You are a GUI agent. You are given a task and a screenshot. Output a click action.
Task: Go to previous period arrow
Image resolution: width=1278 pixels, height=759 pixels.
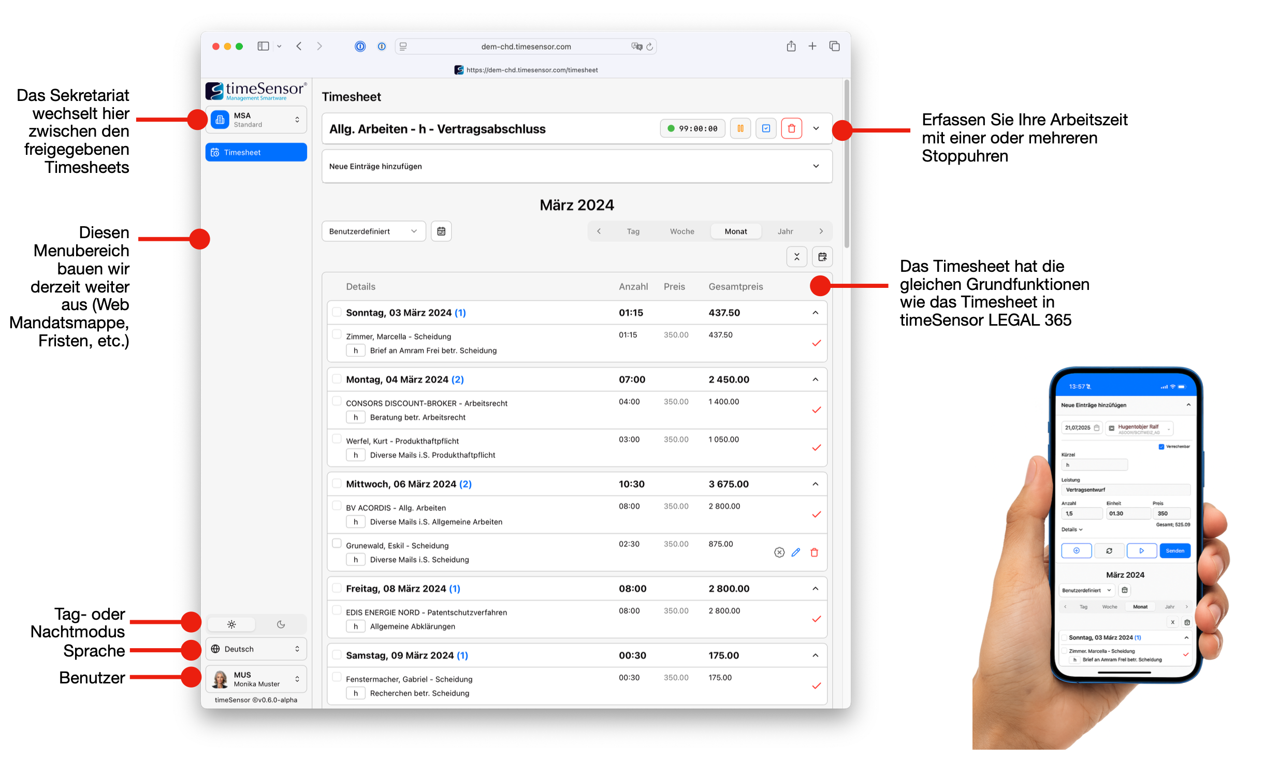point(599,231)
